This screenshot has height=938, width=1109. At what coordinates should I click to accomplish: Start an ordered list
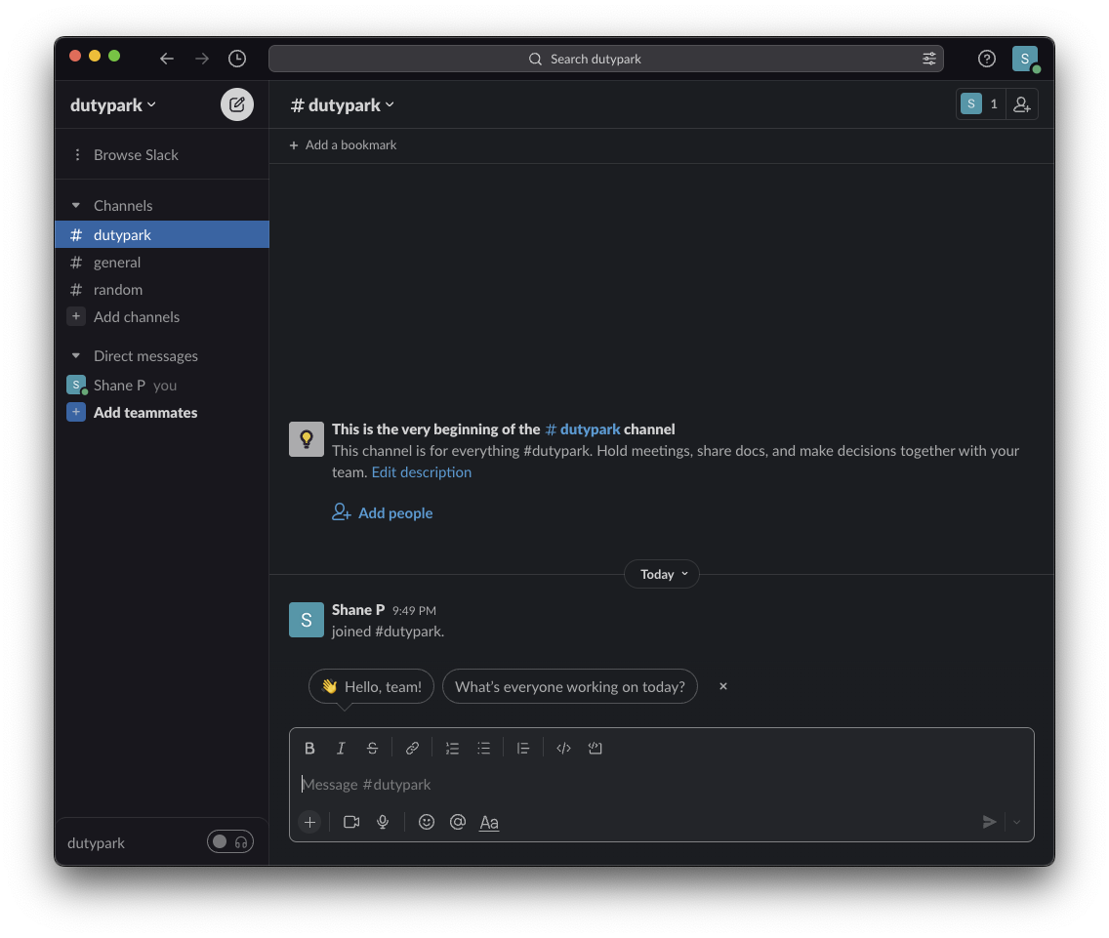tap(453, 749)
